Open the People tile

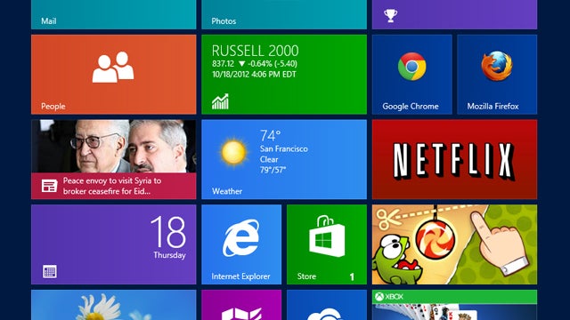(113, 75)
